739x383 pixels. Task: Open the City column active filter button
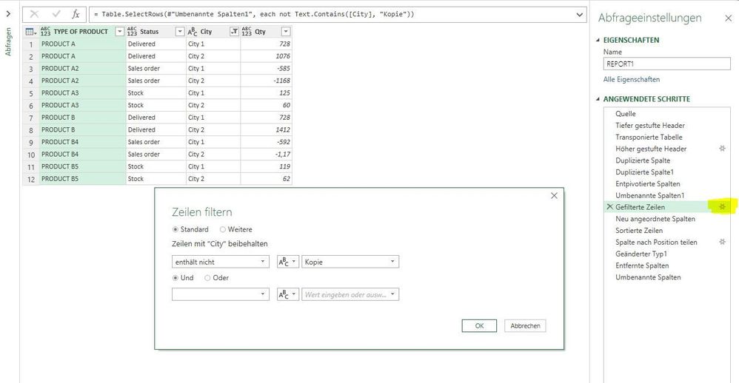coord(234,32)
